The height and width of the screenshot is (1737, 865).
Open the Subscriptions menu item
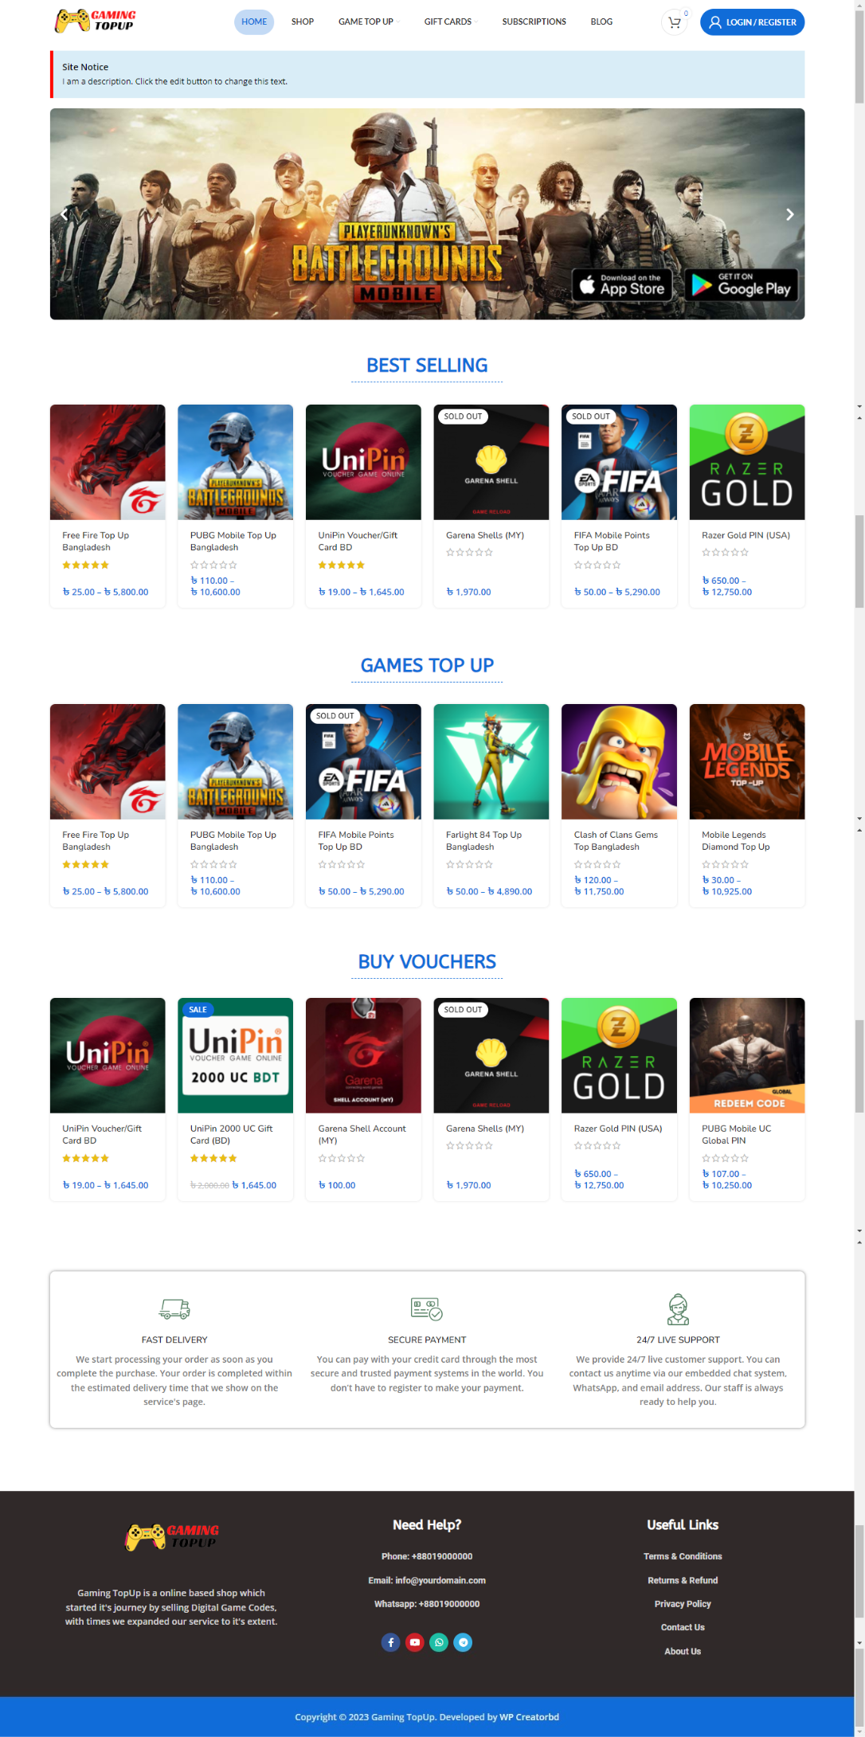click(x=534, y=22)
